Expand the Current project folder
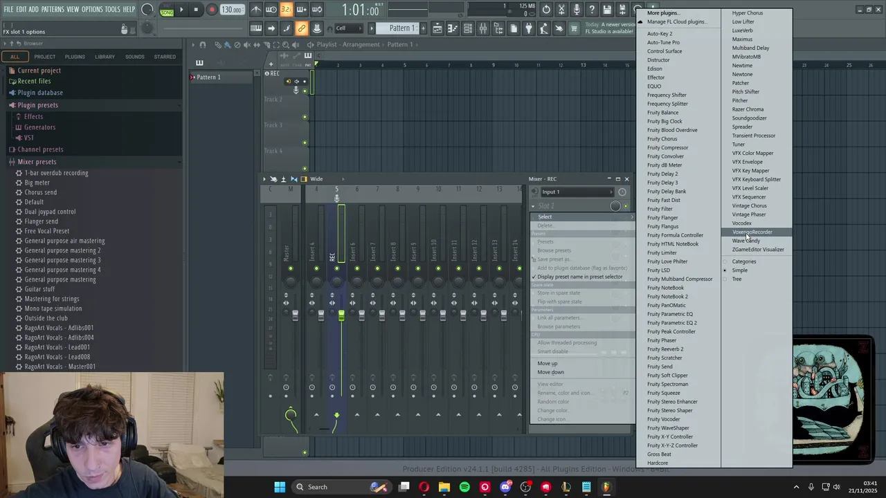 coord(39,71)
